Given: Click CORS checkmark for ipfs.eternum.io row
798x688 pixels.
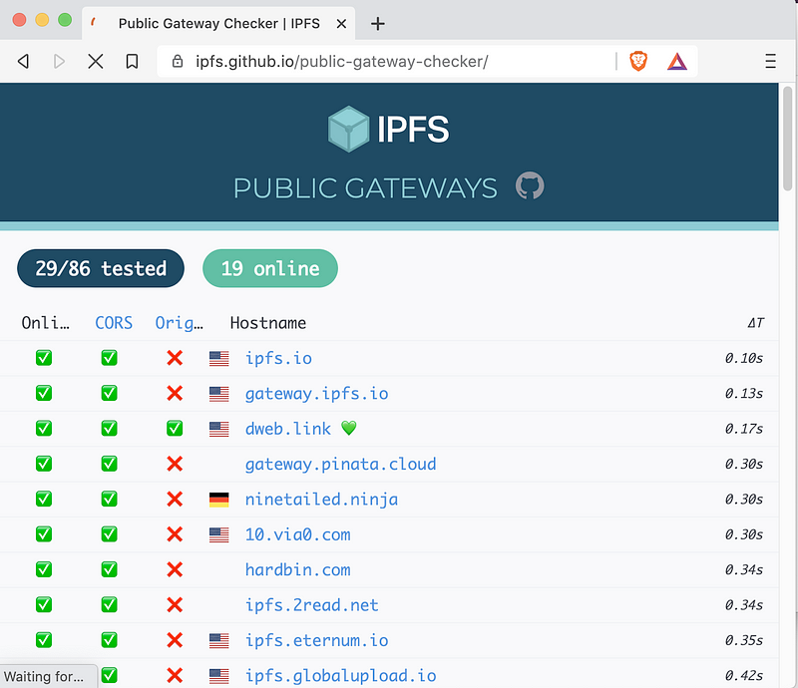Looking at the screenshot, I should [109, 640].
